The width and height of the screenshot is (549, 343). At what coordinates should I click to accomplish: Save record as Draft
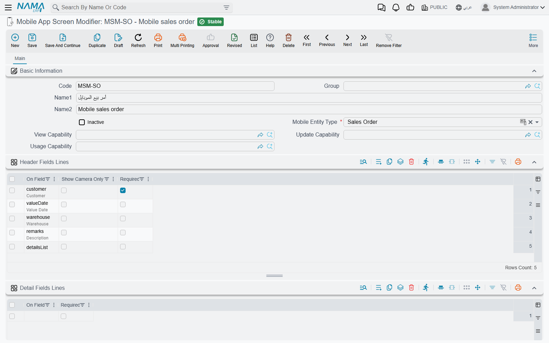118,40
